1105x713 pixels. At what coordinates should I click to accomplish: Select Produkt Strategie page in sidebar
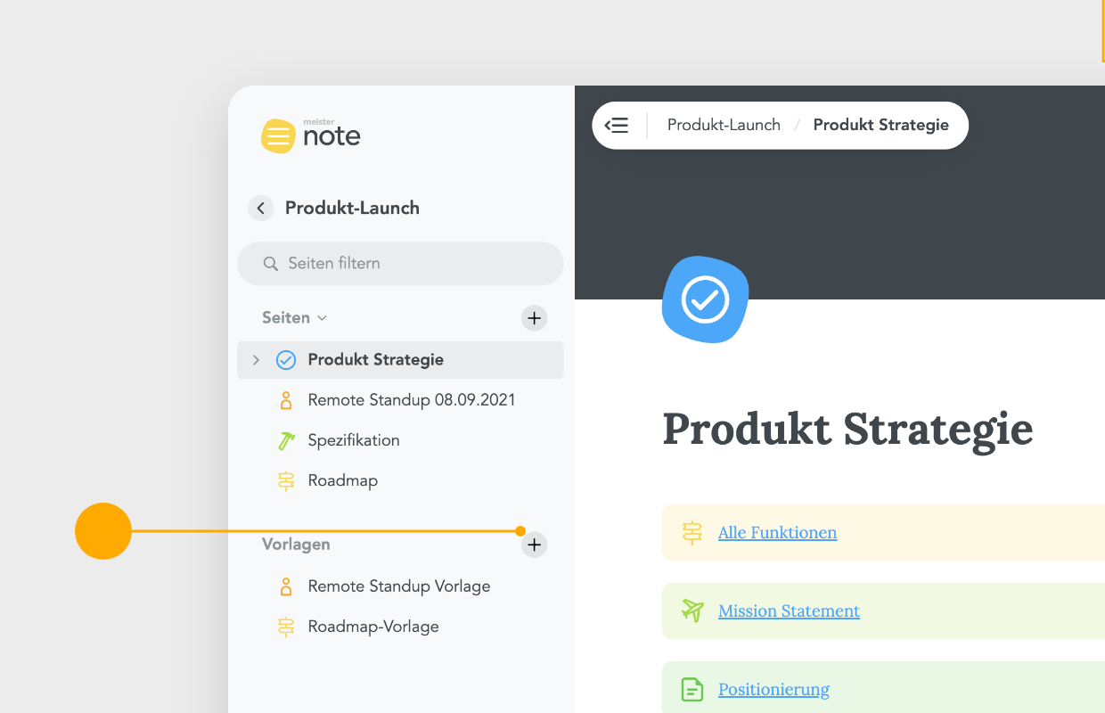[400, 360]
